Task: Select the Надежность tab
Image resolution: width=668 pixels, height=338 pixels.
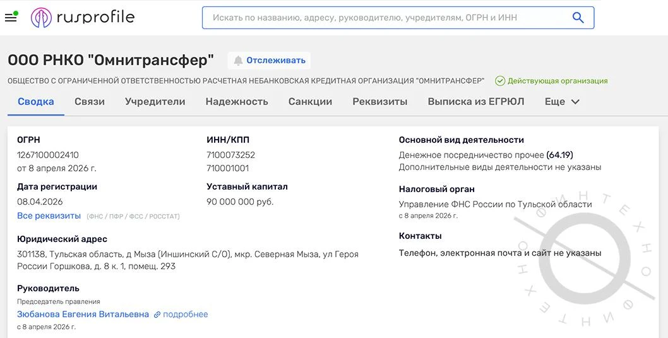Action: 237,102
